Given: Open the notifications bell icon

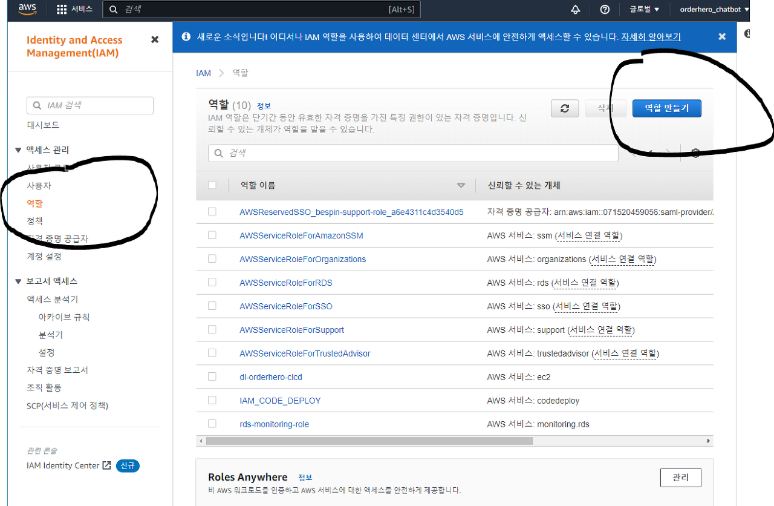Looking at the screenshot, I should pos(575,9).
